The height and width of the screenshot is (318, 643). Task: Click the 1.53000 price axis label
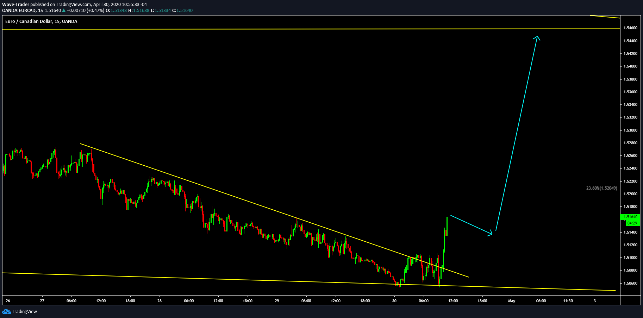[x=630, y=130]
